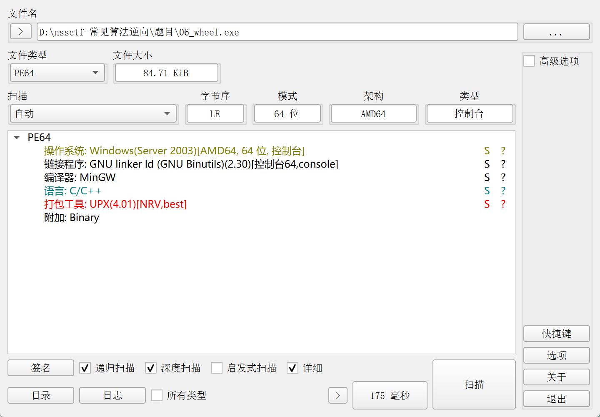Click the arrow button beside scan time
The width and height of the screenshot is (600, 417).
[337, 395]
